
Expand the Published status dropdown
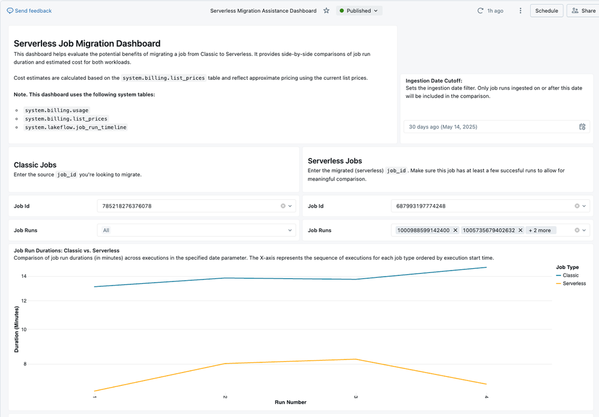[359, 11]
